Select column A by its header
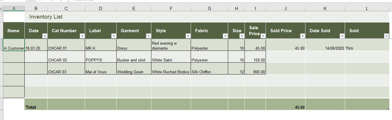Image resolution: width=392 pixels, height=120 pixels. pos(14,9)
